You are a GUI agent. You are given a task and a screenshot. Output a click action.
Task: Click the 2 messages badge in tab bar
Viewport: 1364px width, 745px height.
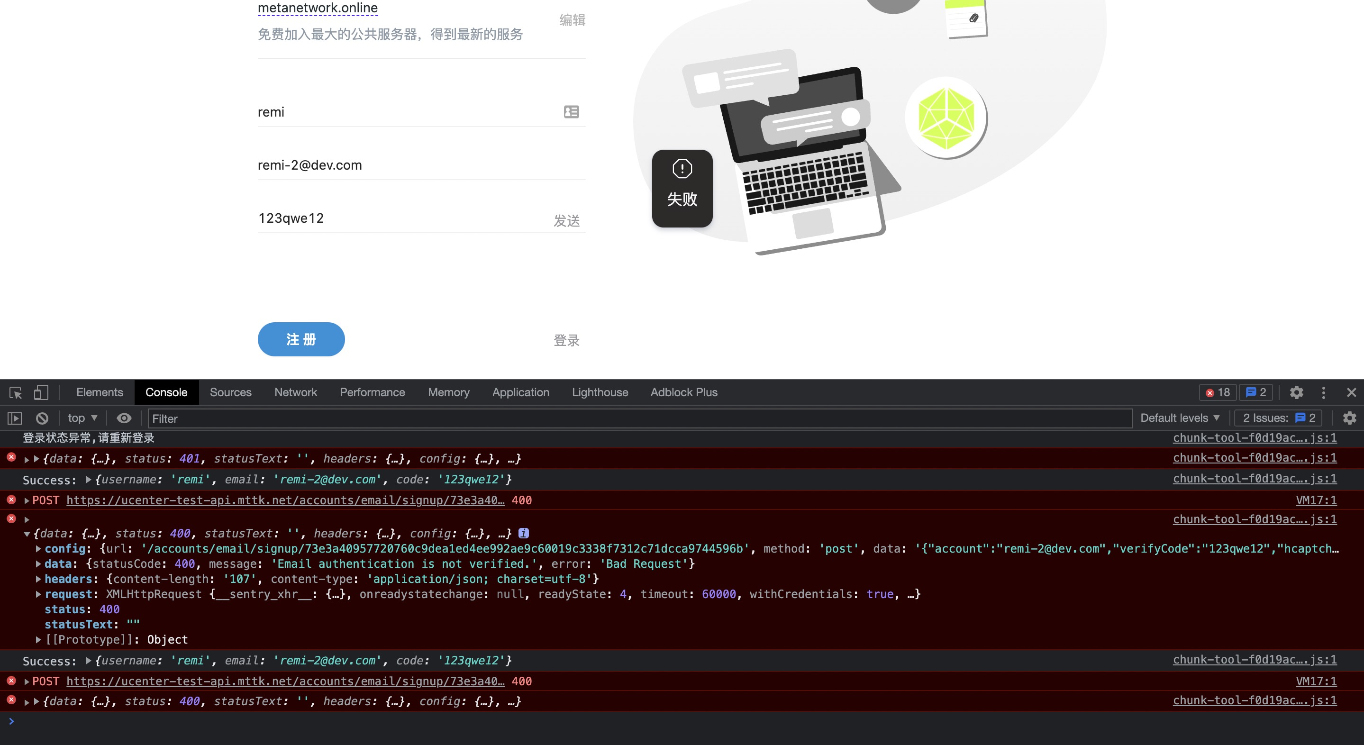[1256, 392]
